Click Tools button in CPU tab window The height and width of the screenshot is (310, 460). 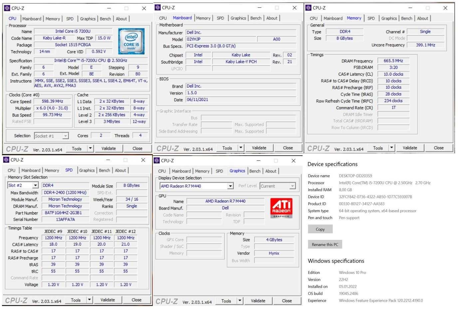[77, 148]
